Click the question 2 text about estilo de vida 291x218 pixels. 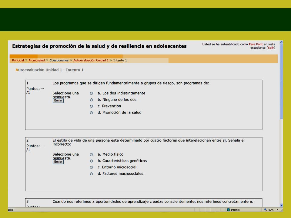click(x=149, y=142)
